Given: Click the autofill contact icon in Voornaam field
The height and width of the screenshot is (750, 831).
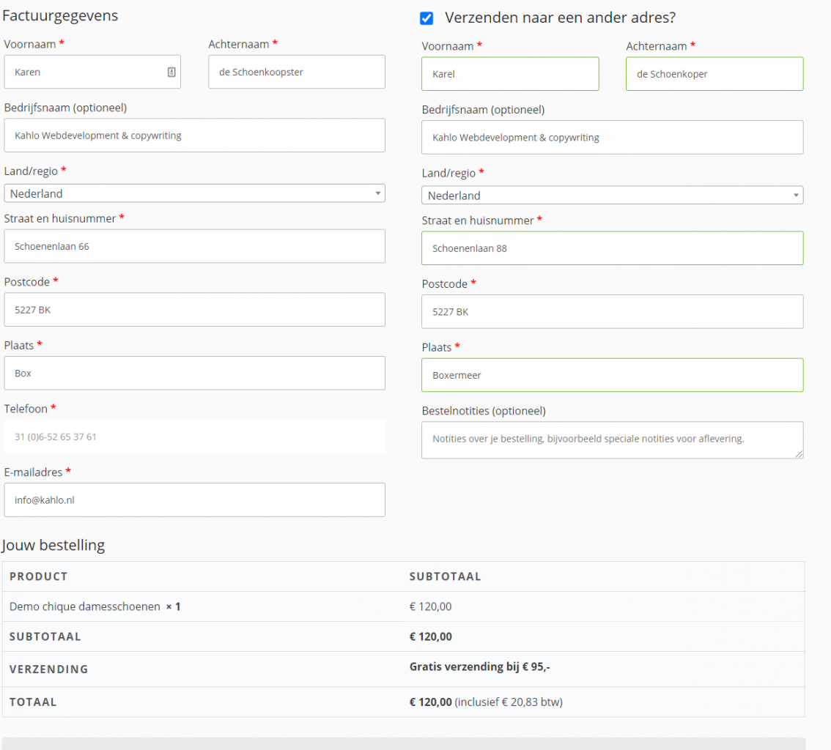Looking at the screenshot, I should click(171, 72).
